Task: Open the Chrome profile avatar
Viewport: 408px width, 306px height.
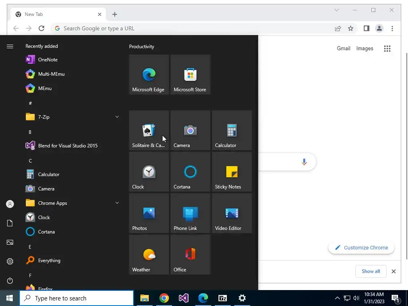Action: (379, 28)
